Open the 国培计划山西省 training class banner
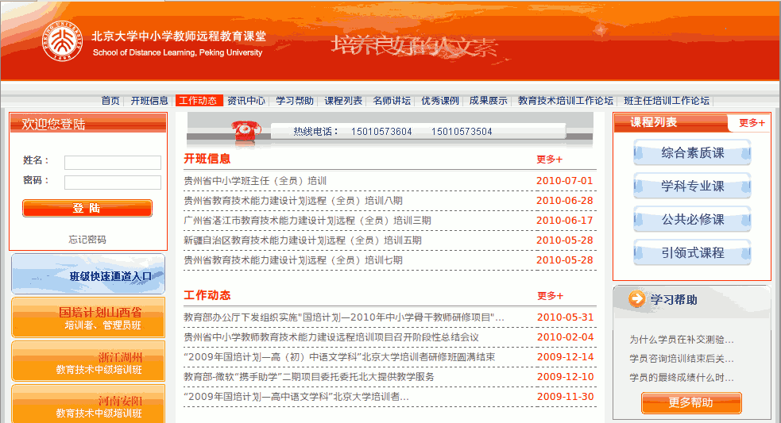 point(88,317)
